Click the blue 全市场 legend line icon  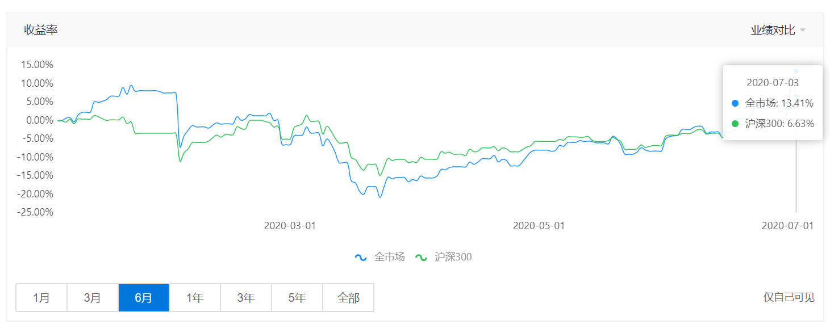click(360, 256)
